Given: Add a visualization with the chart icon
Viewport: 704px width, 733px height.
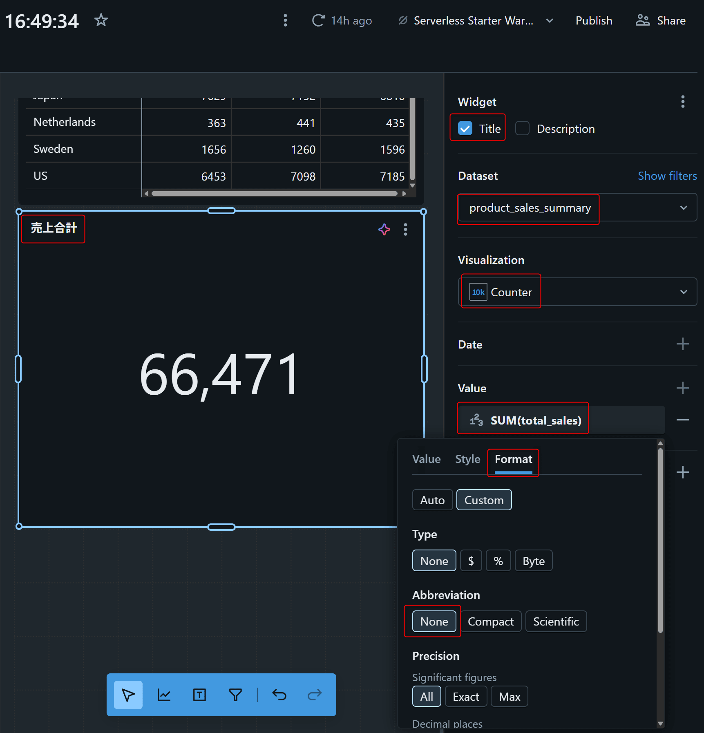Looking at the screenshot, I should coord(164,695).
